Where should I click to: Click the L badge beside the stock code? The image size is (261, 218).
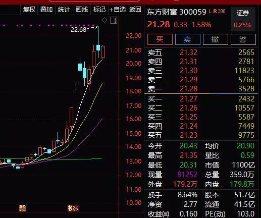pyautogui.click(x=210, y=11)
